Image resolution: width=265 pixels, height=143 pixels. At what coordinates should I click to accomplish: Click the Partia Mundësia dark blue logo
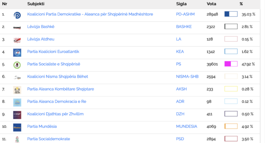pyautogui.click(x=17, y=127)
